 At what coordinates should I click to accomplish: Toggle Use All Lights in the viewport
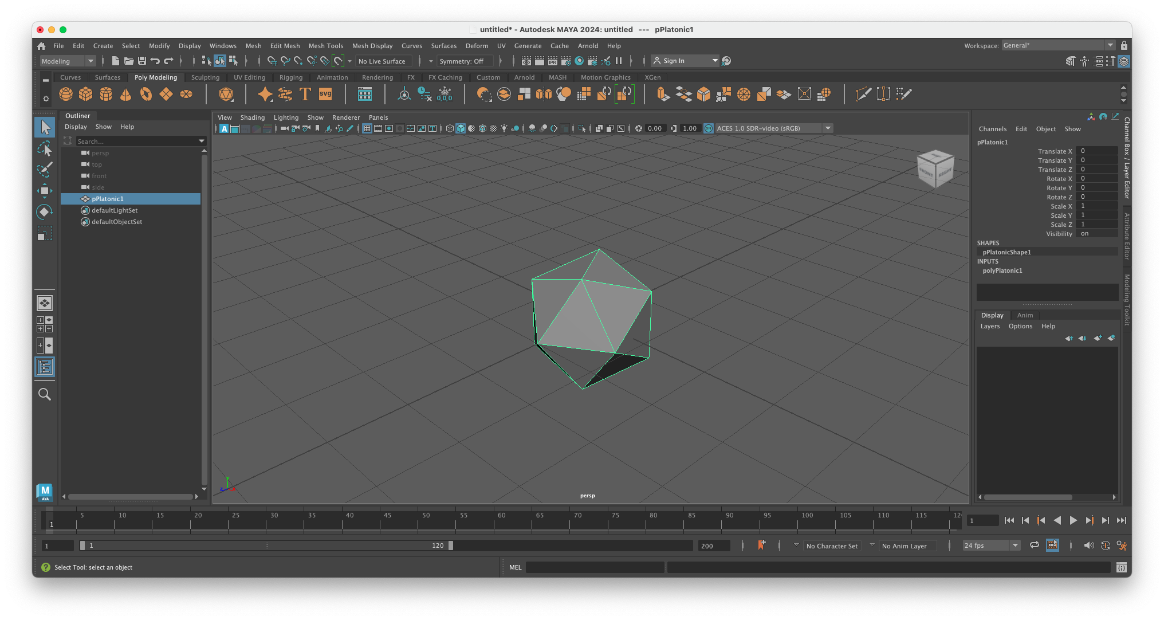504,128
